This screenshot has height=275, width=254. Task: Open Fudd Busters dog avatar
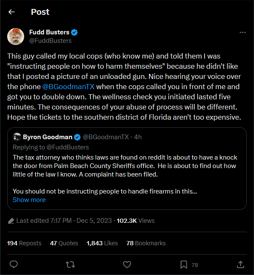(x=16, y=36)
